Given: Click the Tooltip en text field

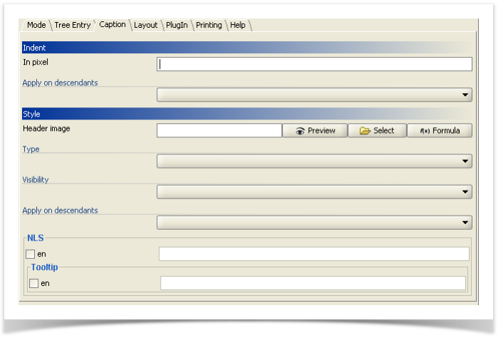Looking at the screenshot, I should [313, 283].
